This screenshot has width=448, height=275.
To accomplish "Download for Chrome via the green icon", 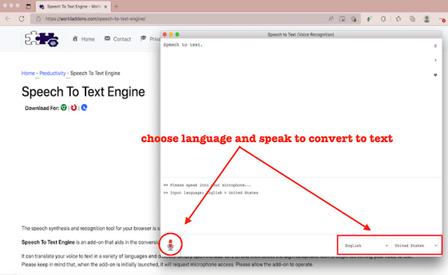I will tap(63, 108).
